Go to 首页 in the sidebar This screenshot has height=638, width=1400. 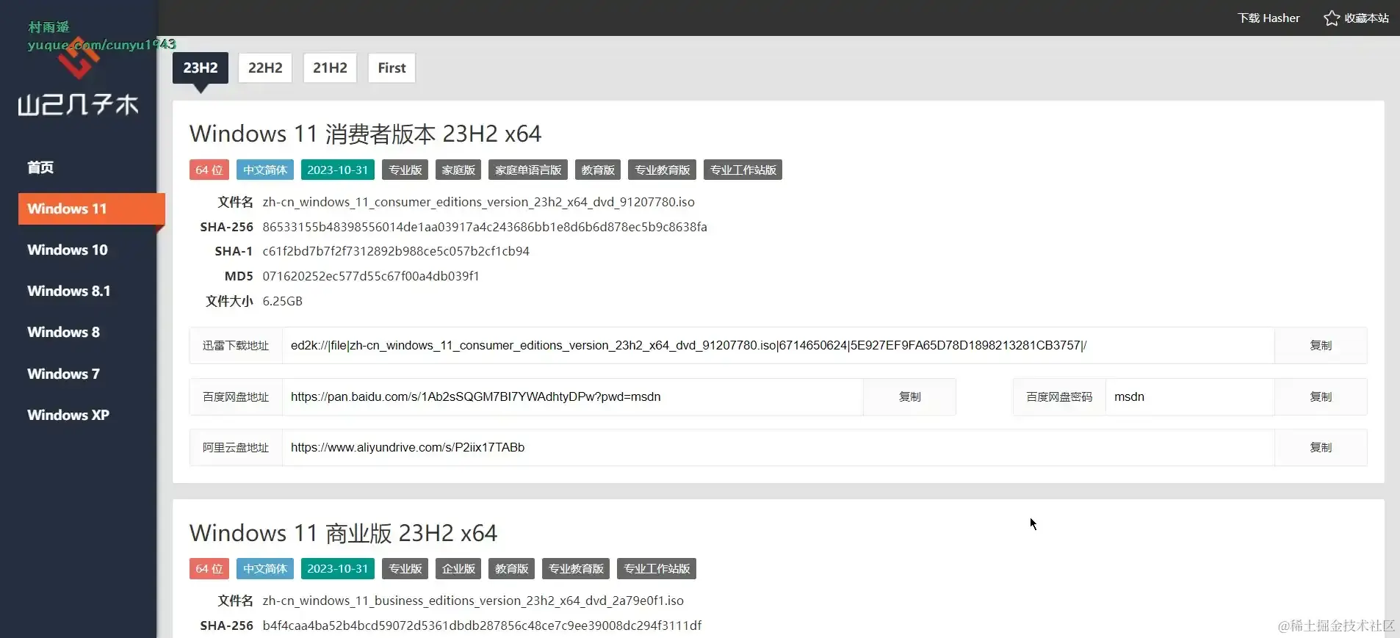(40, 167)
